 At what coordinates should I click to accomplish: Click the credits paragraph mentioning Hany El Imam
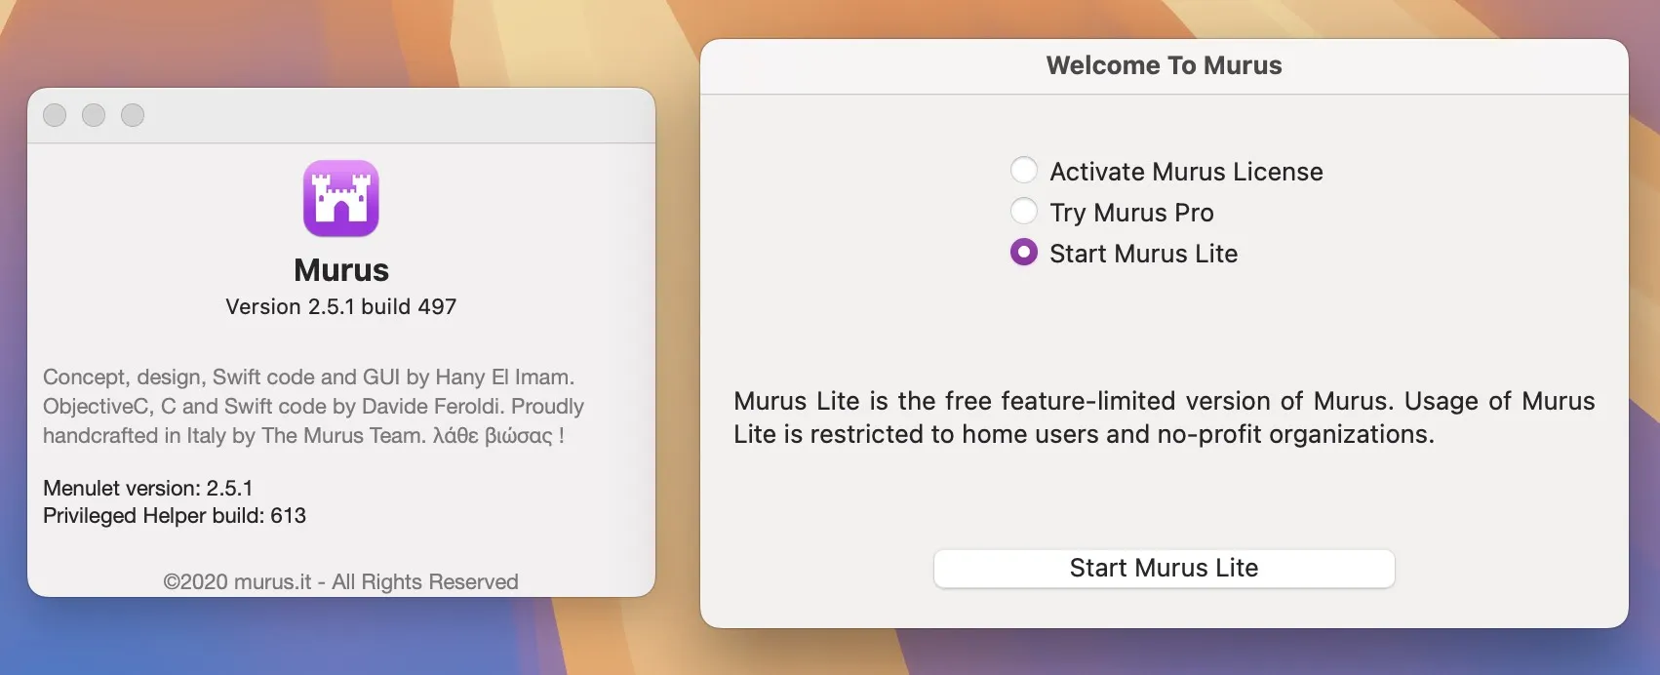[313, 406]
